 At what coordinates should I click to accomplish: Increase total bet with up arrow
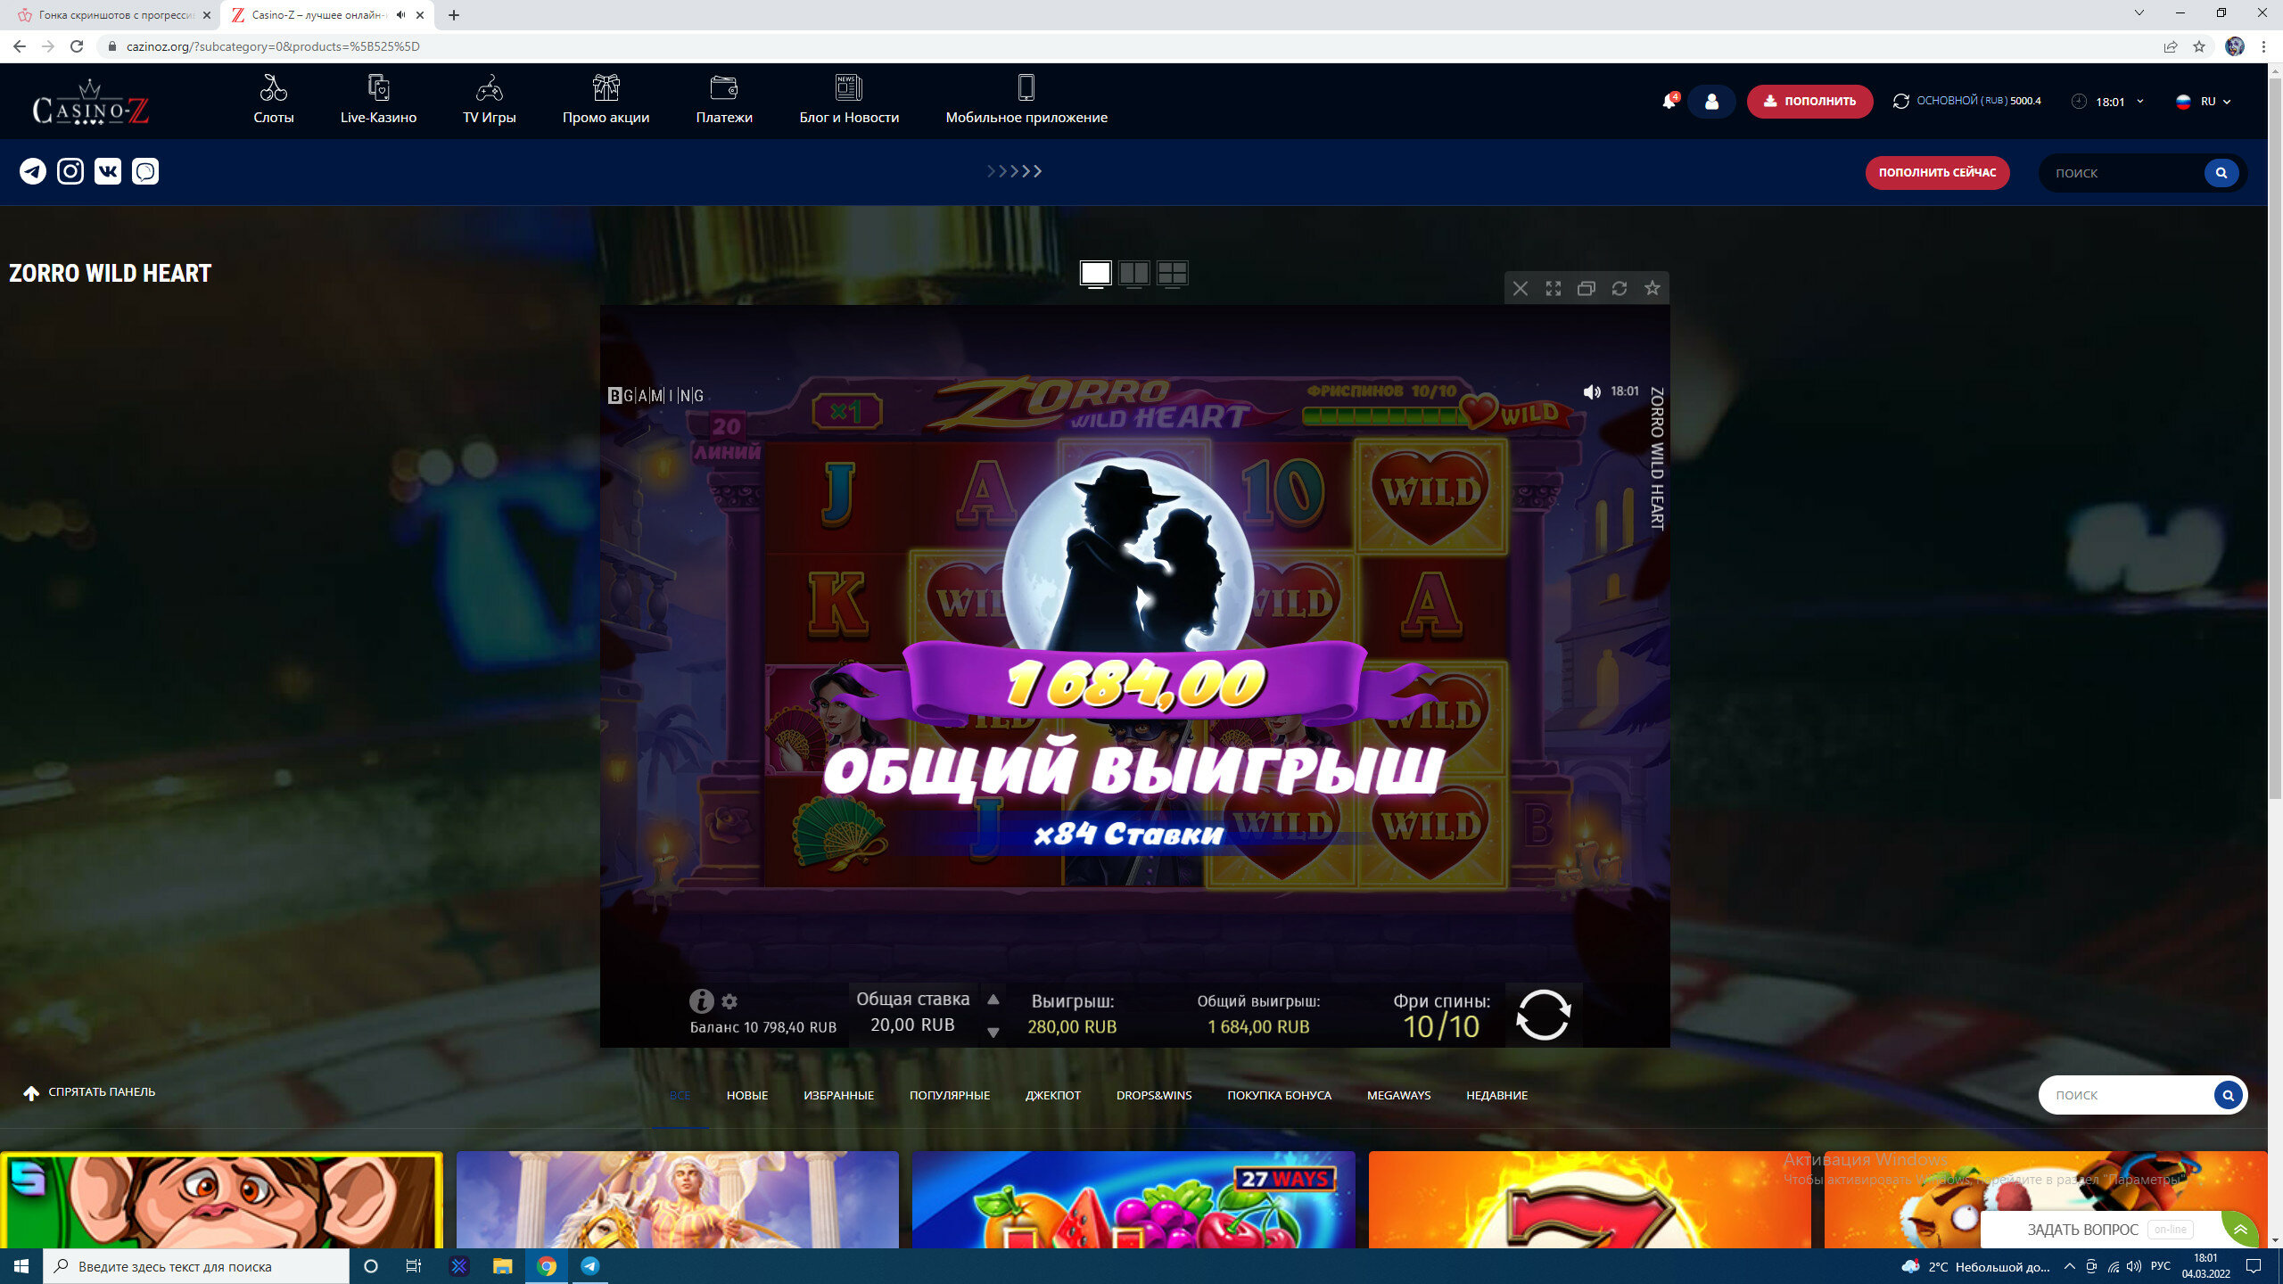(x=993, y=1000)
